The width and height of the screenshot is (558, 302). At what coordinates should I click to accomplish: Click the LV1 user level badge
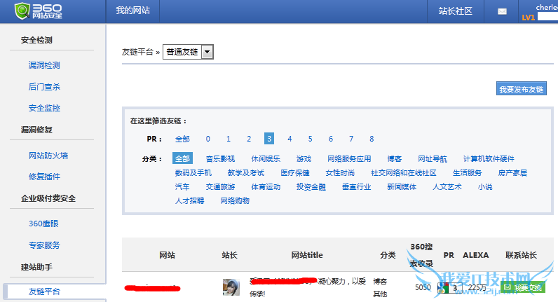[528, 18]
